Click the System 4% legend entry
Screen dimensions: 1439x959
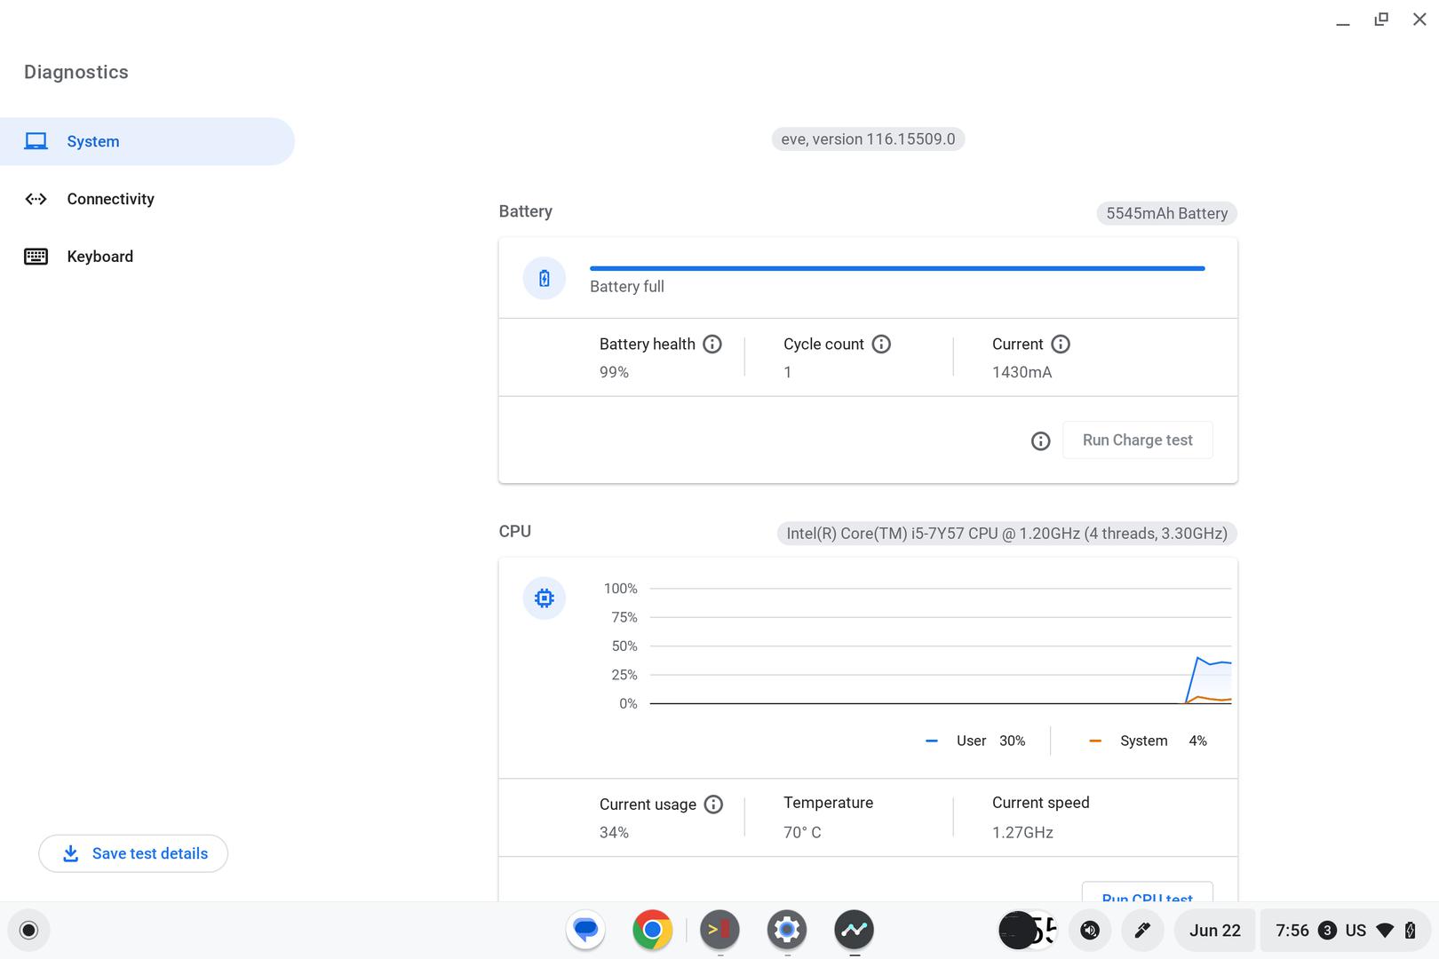click(1148, 741)
